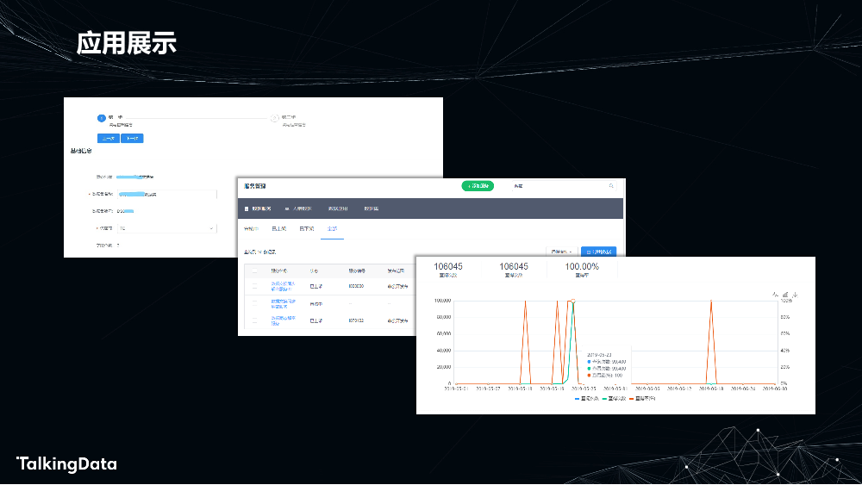This screenshot has height=485, width=862.
Task: Click the 上一步 previous-step blue button
Action: click(109, 139)
